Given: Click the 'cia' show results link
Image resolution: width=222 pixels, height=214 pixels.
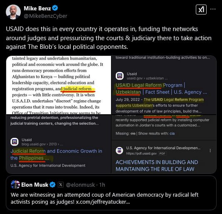Looking at the screenshot, I should 172,133.
